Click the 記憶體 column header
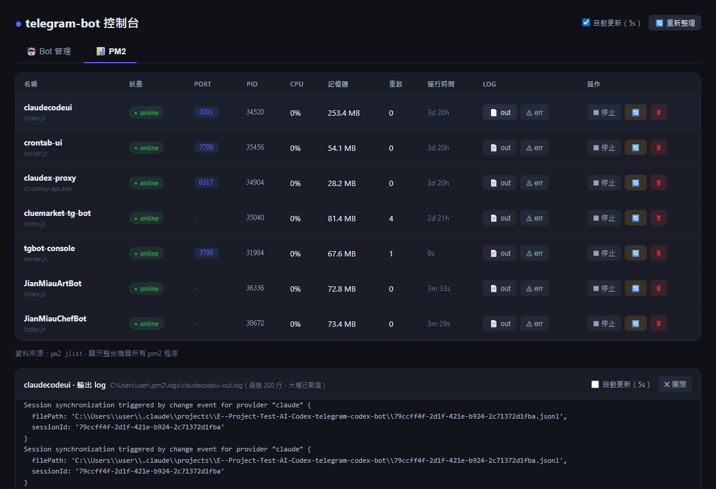Image resolution: width=716 pixels, height=489 pixels. 338,84
